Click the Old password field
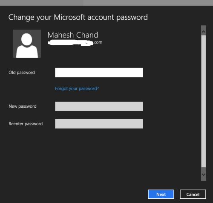 tap(99, 73)
